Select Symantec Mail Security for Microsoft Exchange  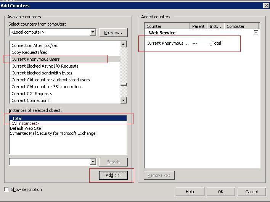click(68, 133)
